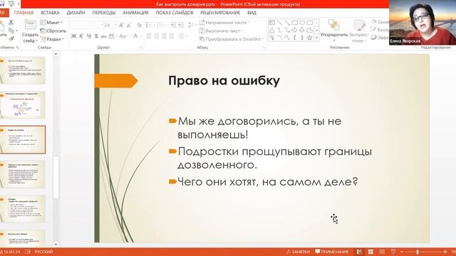Select the Format Painter brush icon
The height and width of the screenshot is (256, 456).
point(11,38)
